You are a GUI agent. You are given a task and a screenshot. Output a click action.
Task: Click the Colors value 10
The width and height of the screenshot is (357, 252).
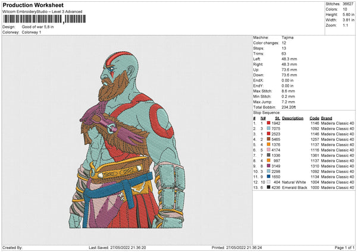point(345,10)
